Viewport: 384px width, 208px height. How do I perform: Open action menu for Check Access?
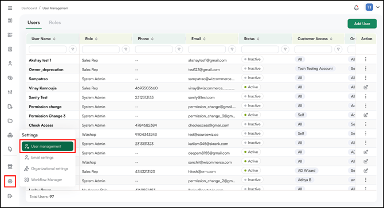pyautogui.click(x=366, y=124)
